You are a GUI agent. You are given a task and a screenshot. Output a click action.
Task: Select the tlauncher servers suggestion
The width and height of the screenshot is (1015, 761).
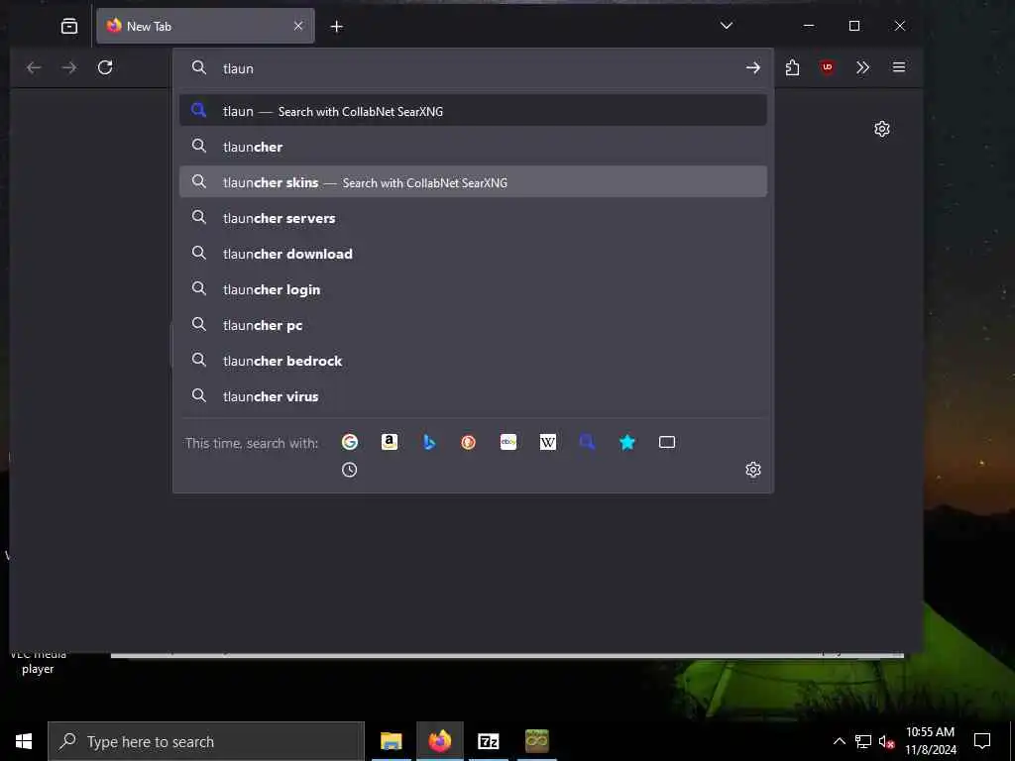click(x=473, y=217)
